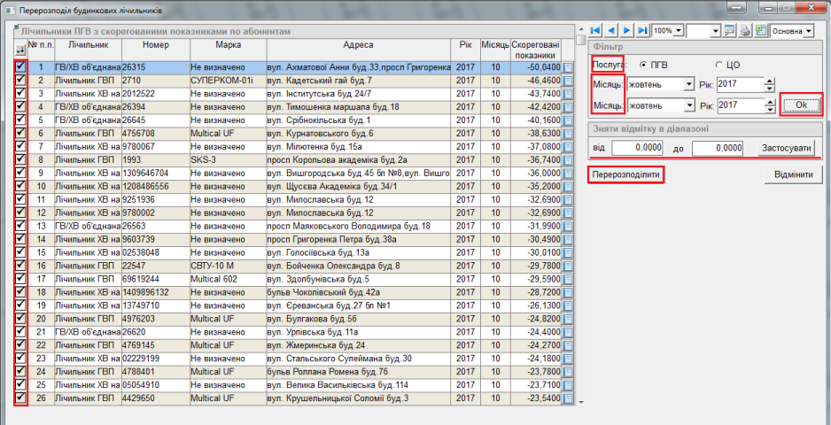Screen dimensions: 831x425
Task: Click the export table icon
Action: [760, 31]
